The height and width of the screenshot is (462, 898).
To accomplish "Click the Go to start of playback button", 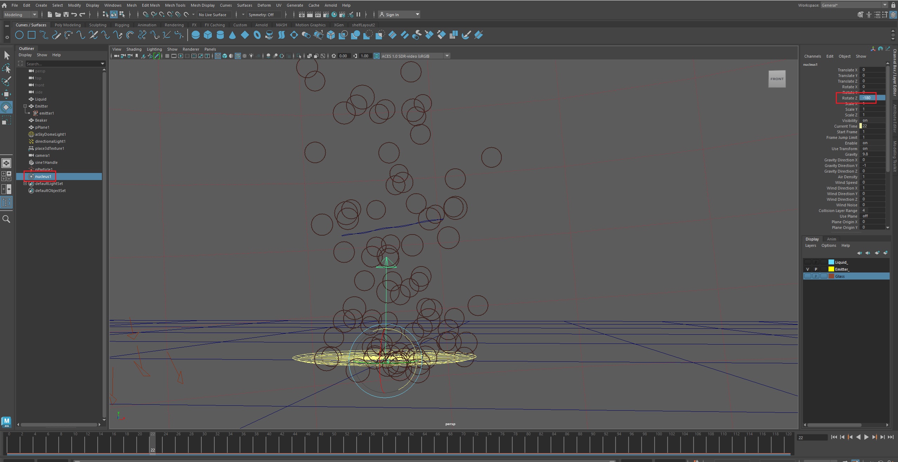I will tap(834, 437).
